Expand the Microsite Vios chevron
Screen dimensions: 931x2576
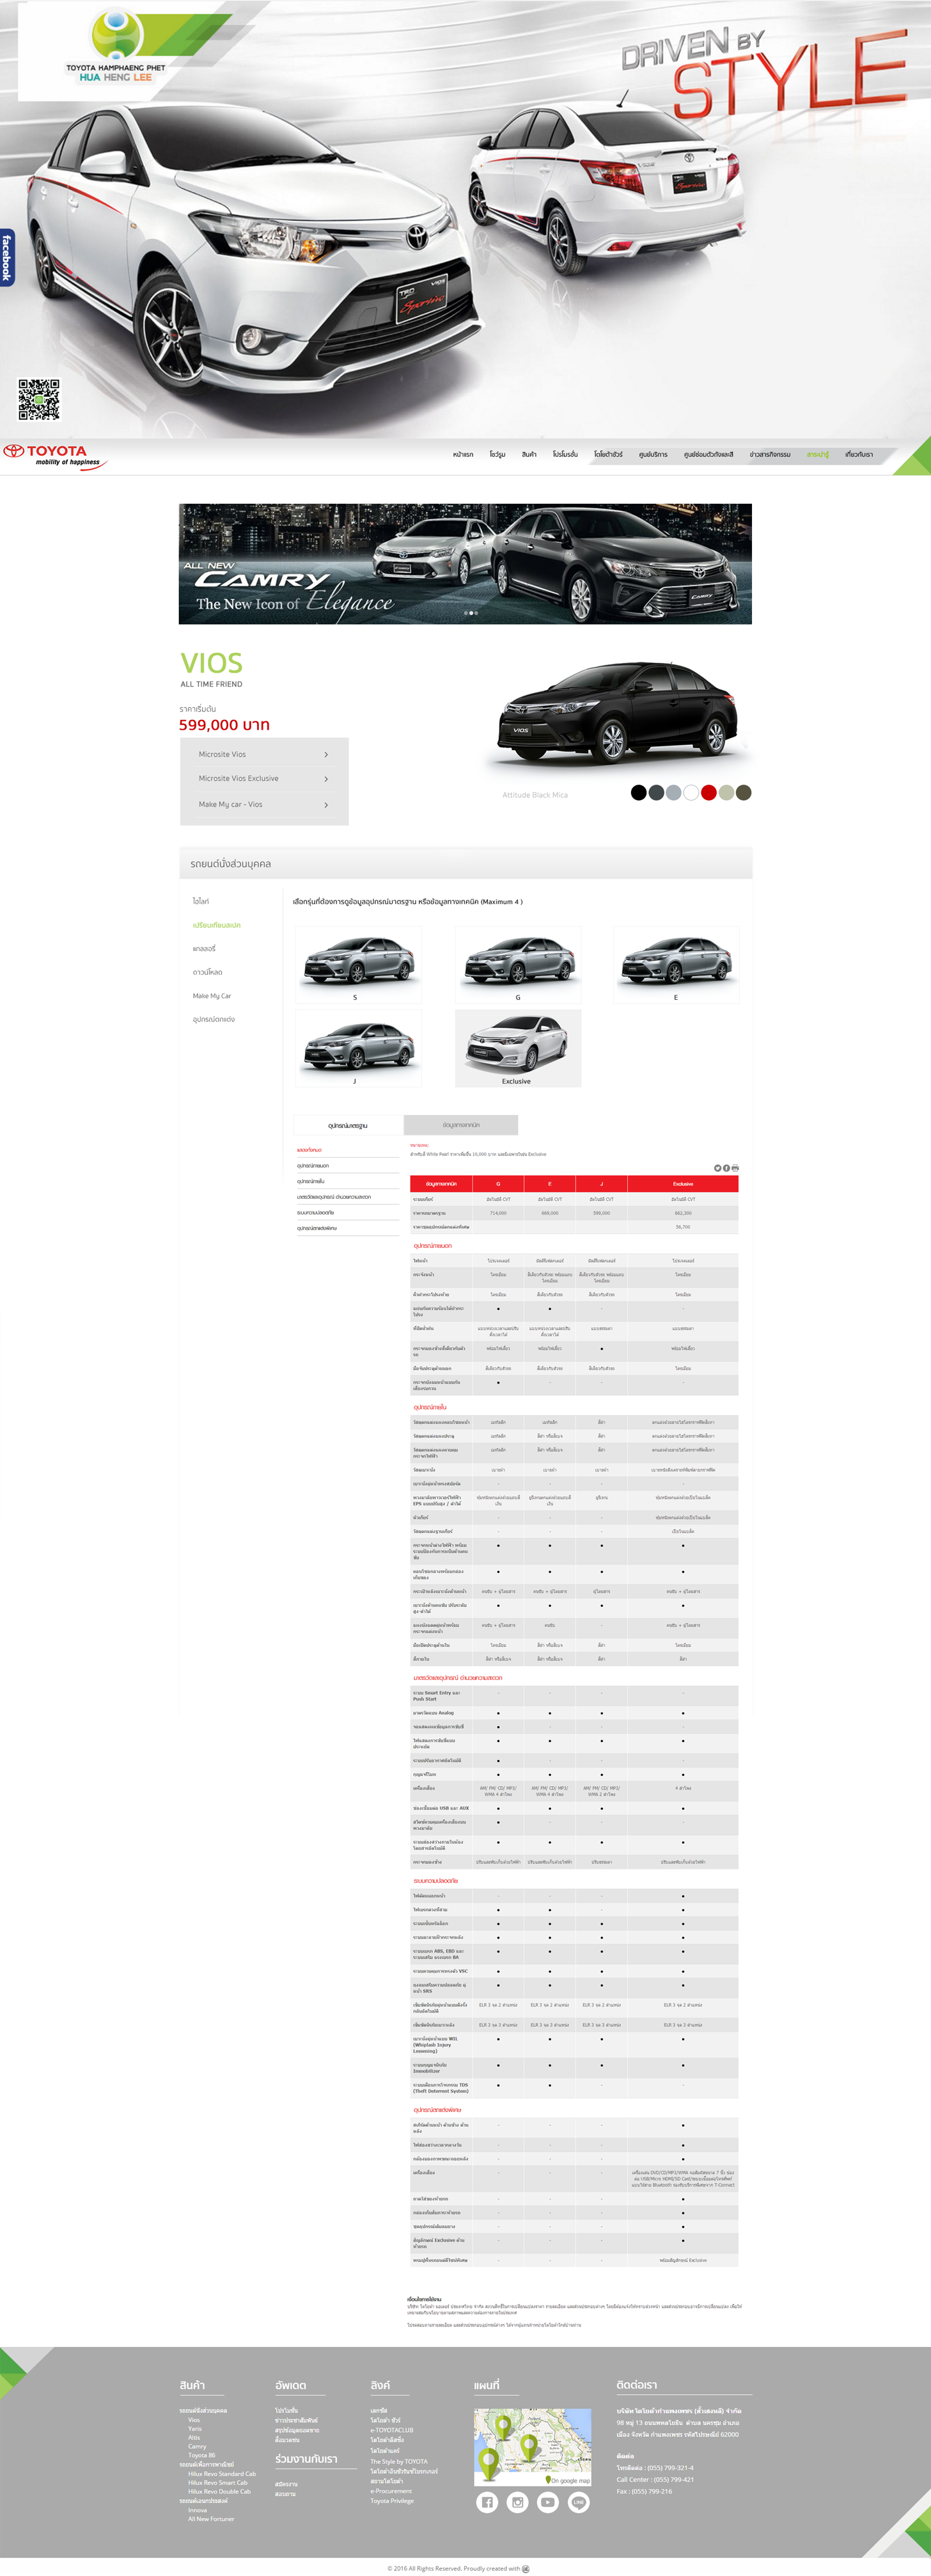point(325,754)
